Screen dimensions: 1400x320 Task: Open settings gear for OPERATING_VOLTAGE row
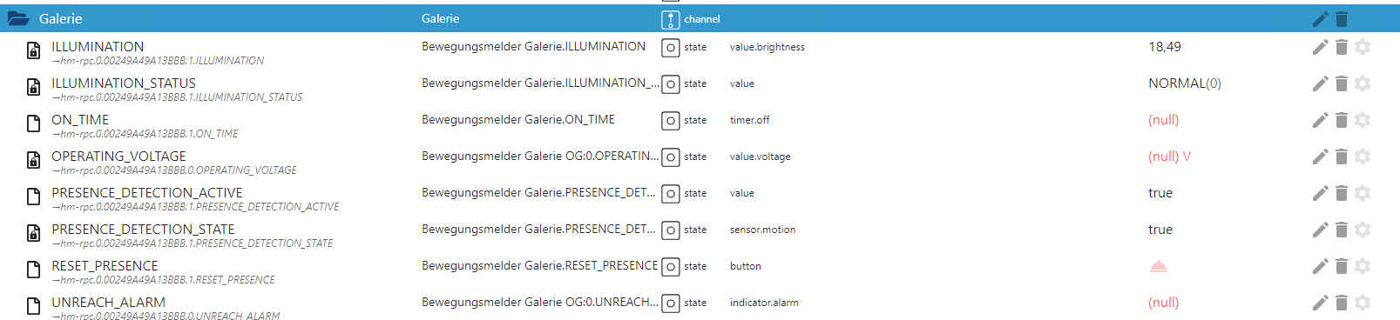pyautogui.click(x=1363, y=157)
